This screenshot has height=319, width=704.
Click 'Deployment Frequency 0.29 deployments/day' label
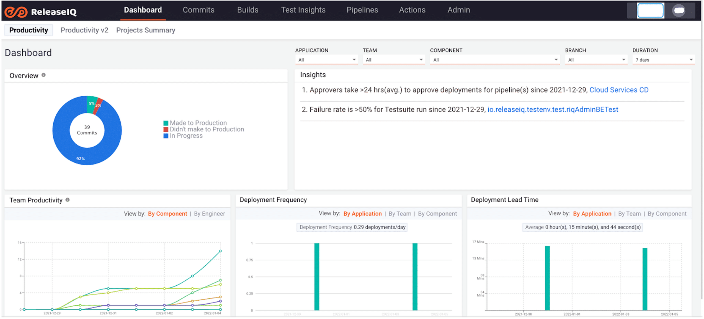(352, 227)
